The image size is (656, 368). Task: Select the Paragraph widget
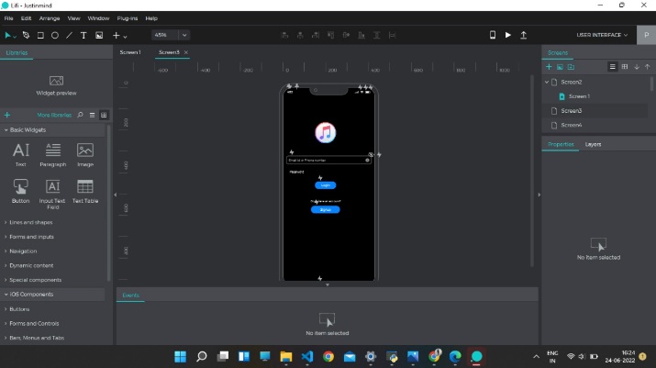coord(52,155)
